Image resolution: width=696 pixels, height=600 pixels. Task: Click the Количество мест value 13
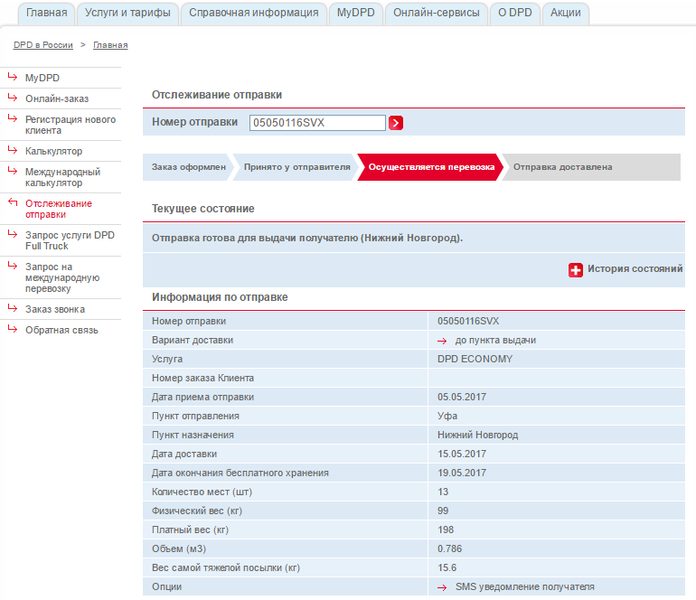(x=443, y=492)
